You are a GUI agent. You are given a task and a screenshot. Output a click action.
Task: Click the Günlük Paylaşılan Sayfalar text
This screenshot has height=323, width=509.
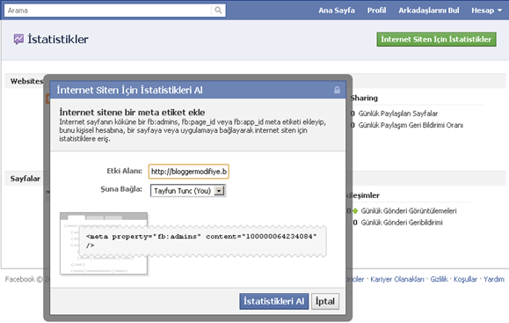tap(398, 114)
